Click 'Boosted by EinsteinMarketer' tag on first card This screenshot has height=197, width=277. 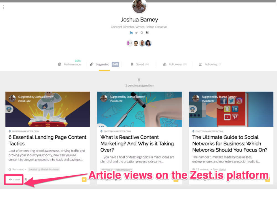coord(44,169)
